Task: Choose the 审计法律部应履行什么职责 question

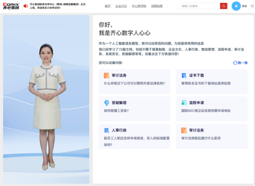Action: [x=212, y=136]
